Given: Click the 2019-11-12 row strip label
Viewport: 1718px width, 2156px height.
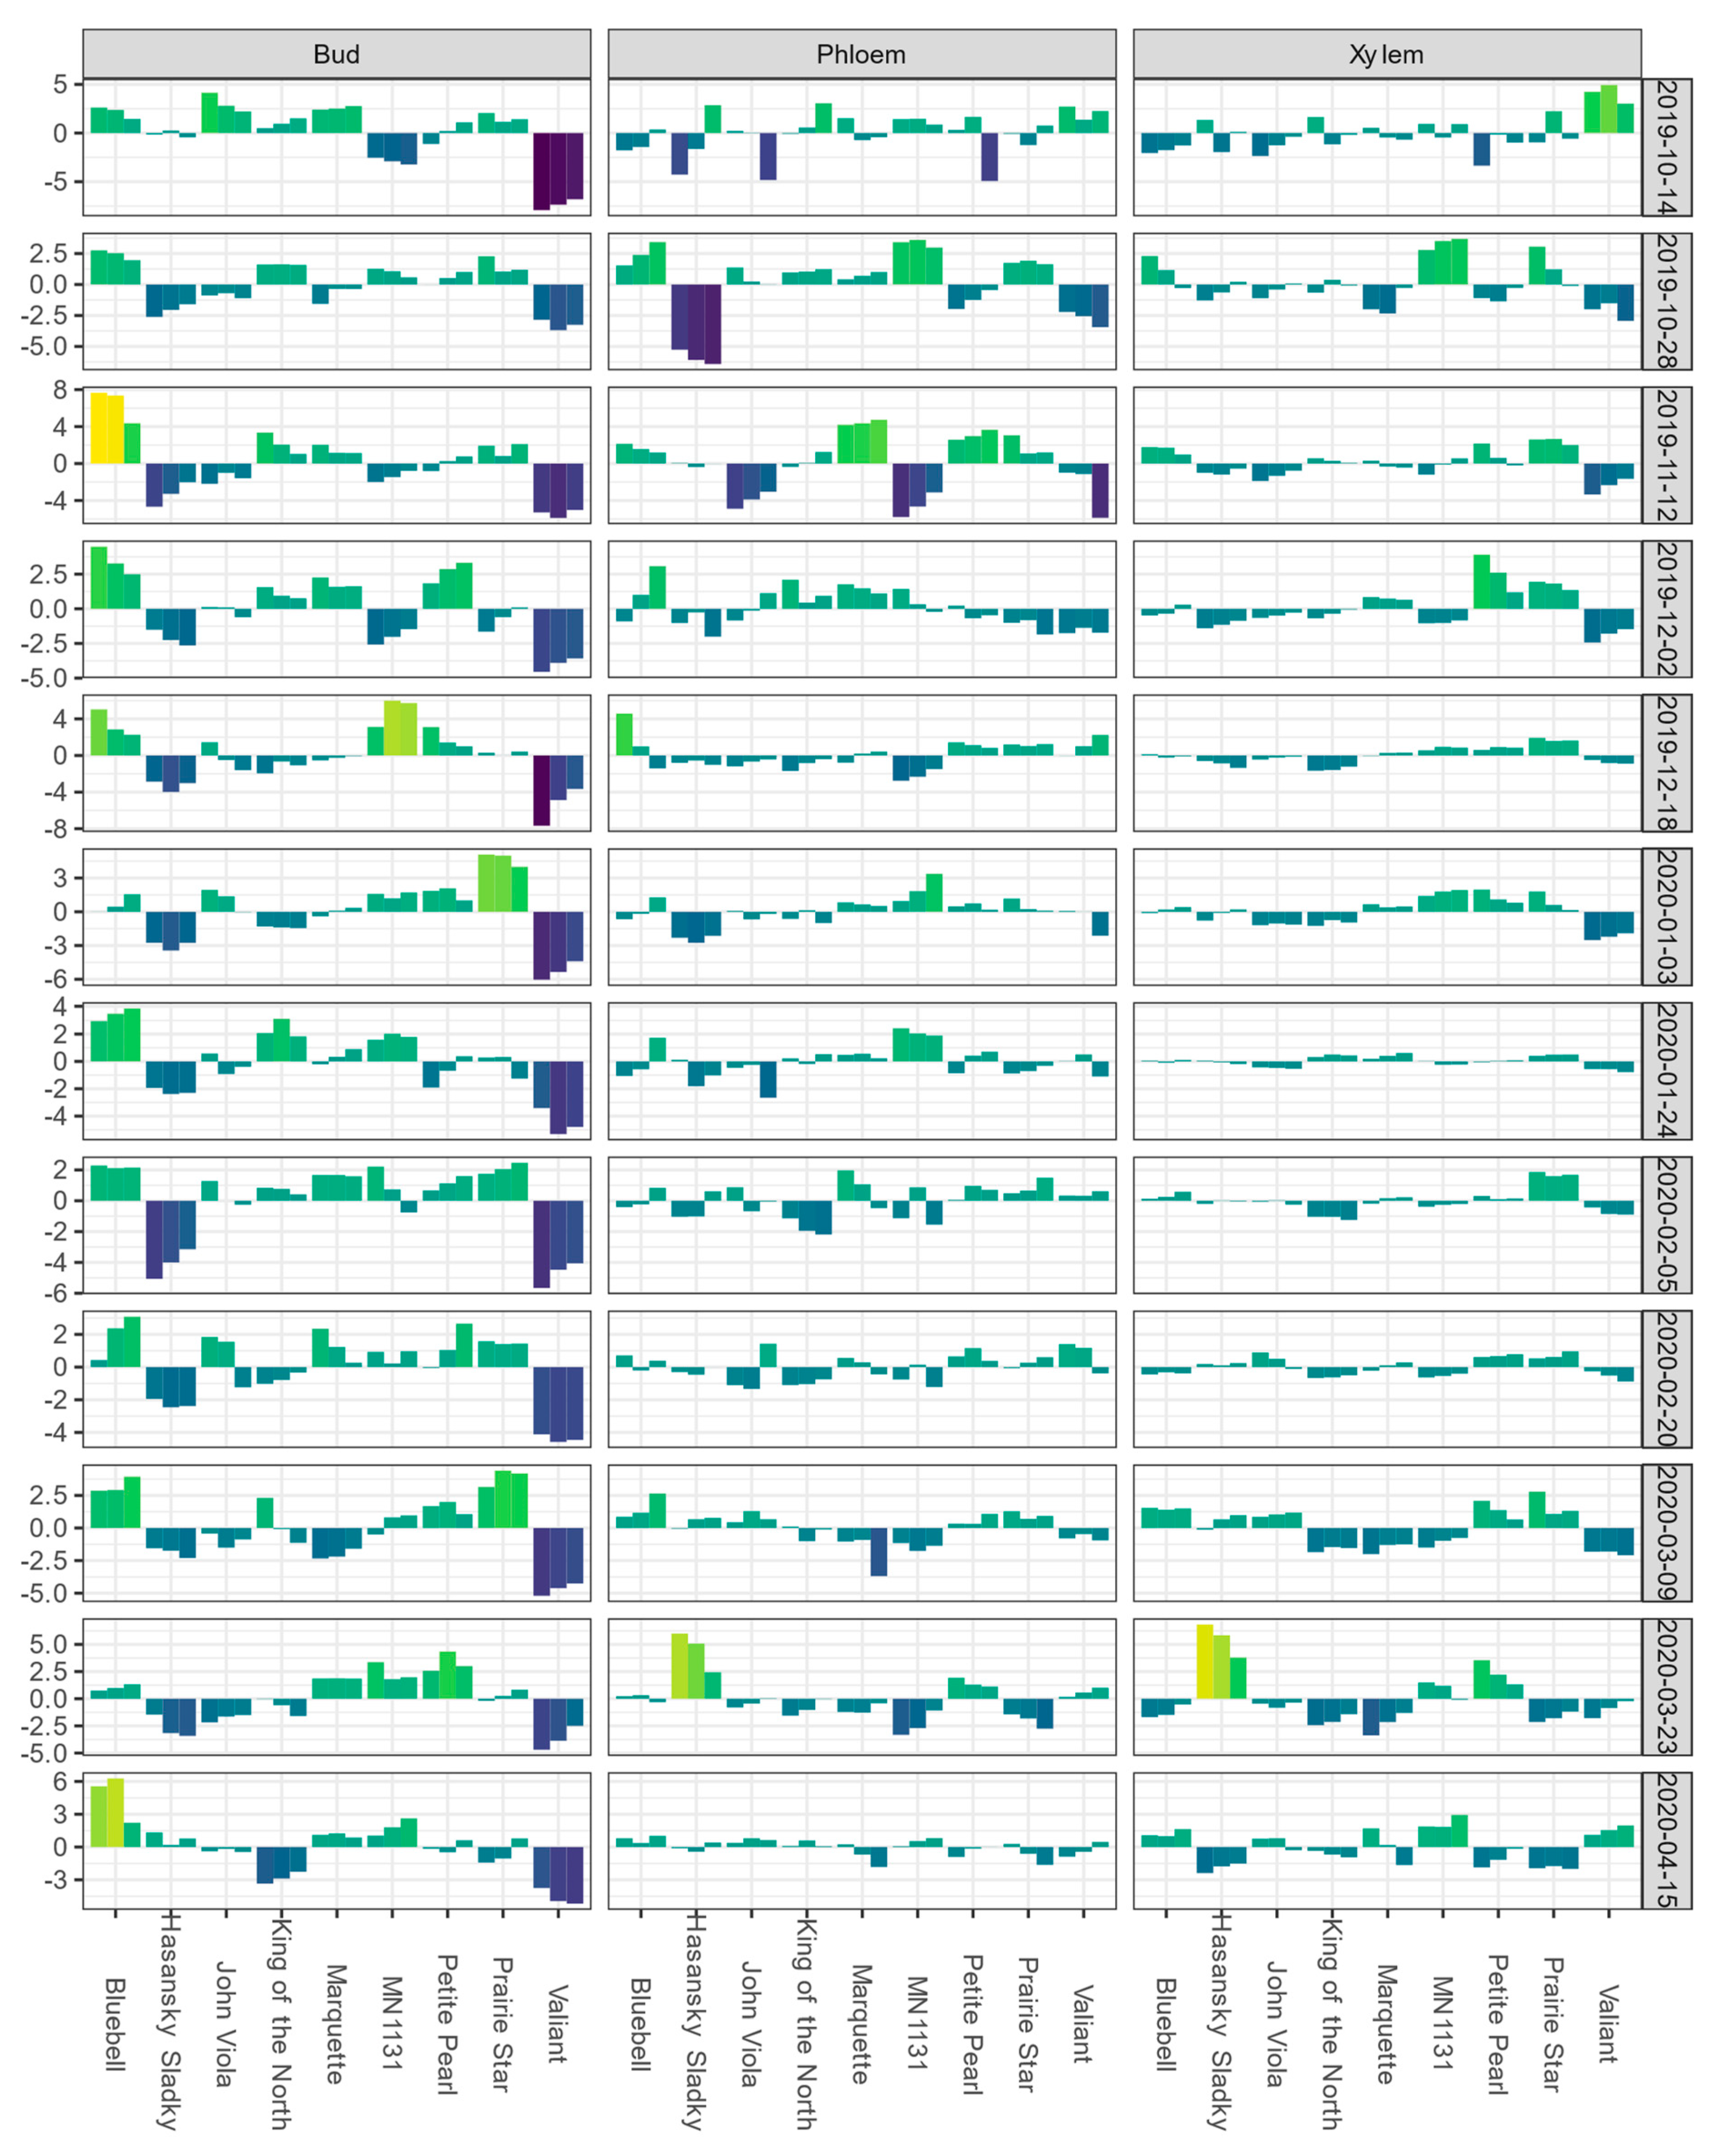Looking at the screenshot, I should point(1666,455).
